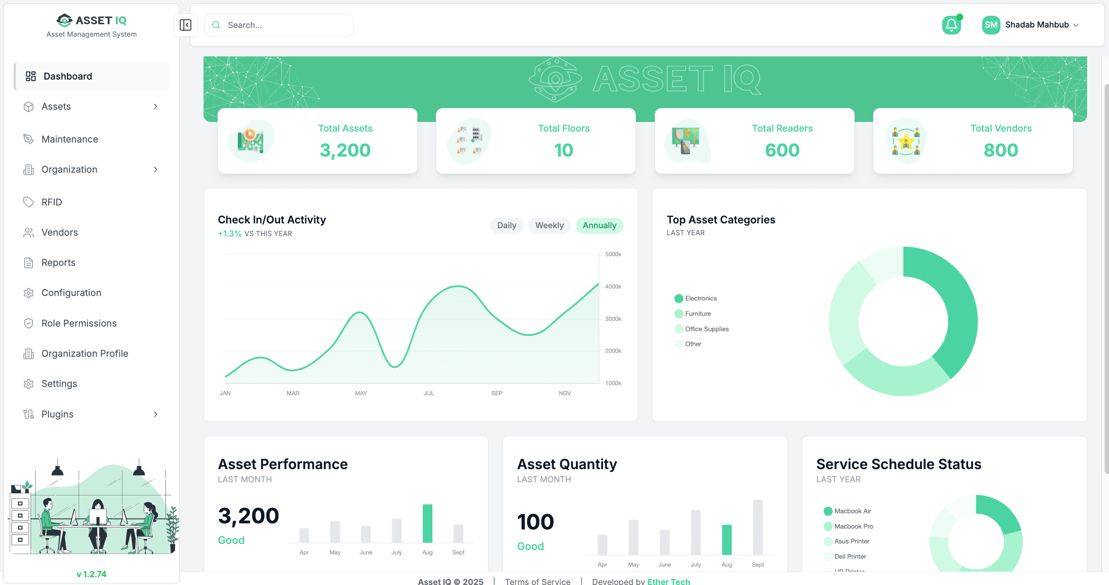Image resolution: width=1109 pixels, height=585 pixels.
Task: Enable the Annually activity filter
Action: tap(599, 226)
